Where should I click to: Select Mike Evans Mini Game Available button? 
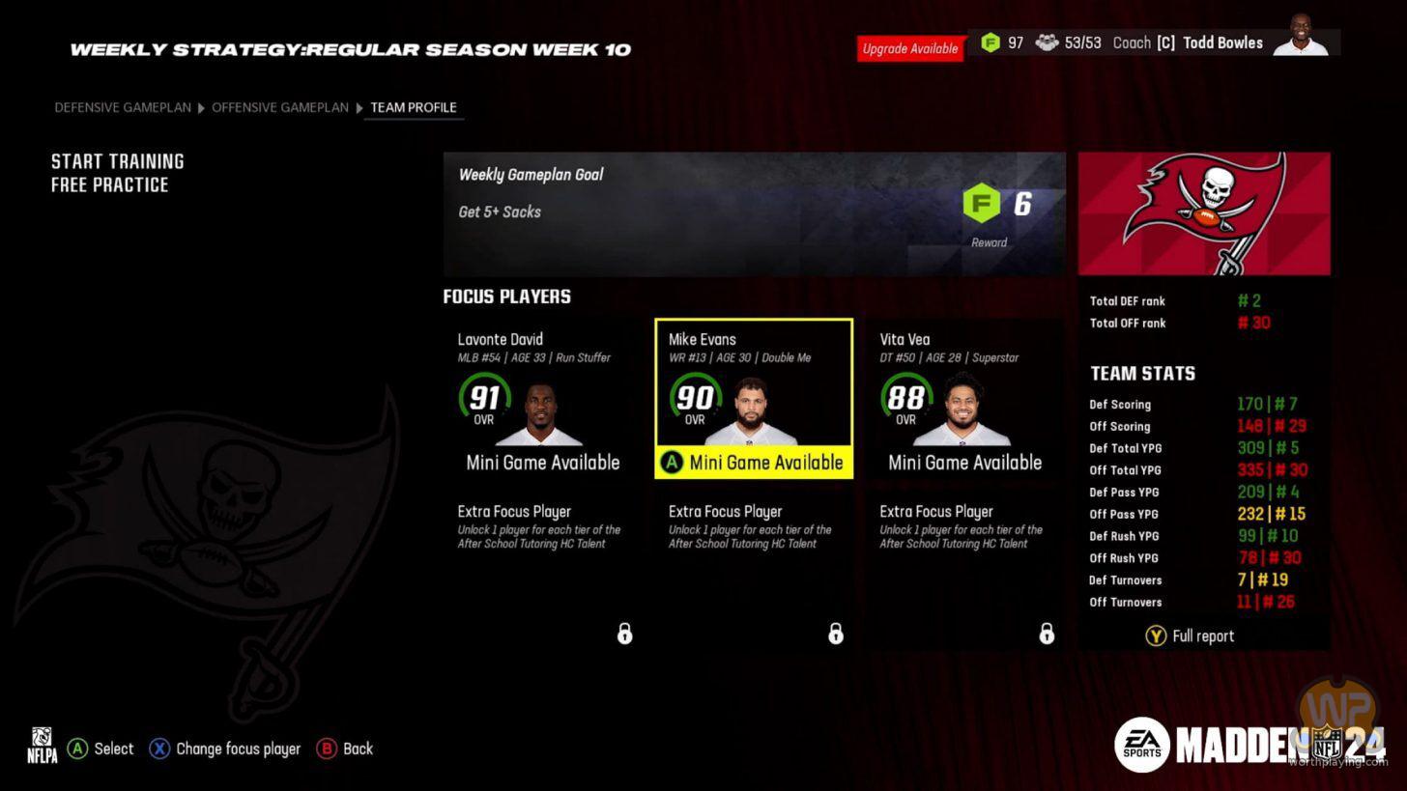(x=754, y=463)
